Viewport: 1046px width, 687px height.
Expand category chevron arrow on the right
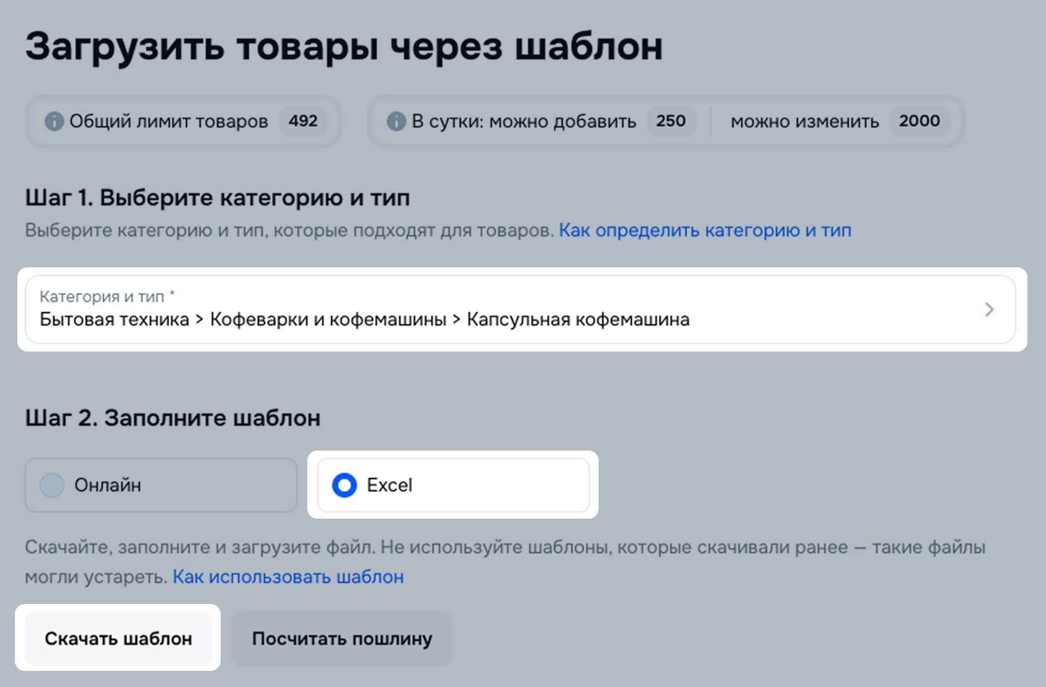(x=989, y=309)
